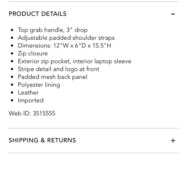Click the Polyester lining bullet
Viewport: 187px width, 187px height.
pyautogui.click(x=39, y=85)
